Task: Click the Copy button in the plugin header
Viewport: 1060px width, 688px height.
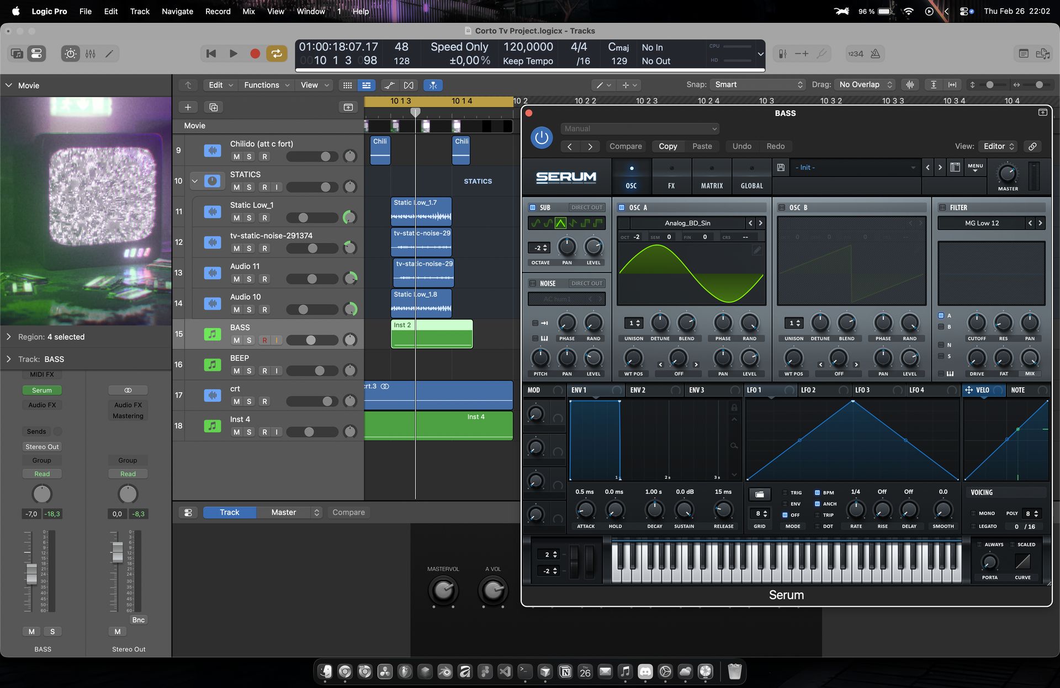Action: 667,146
